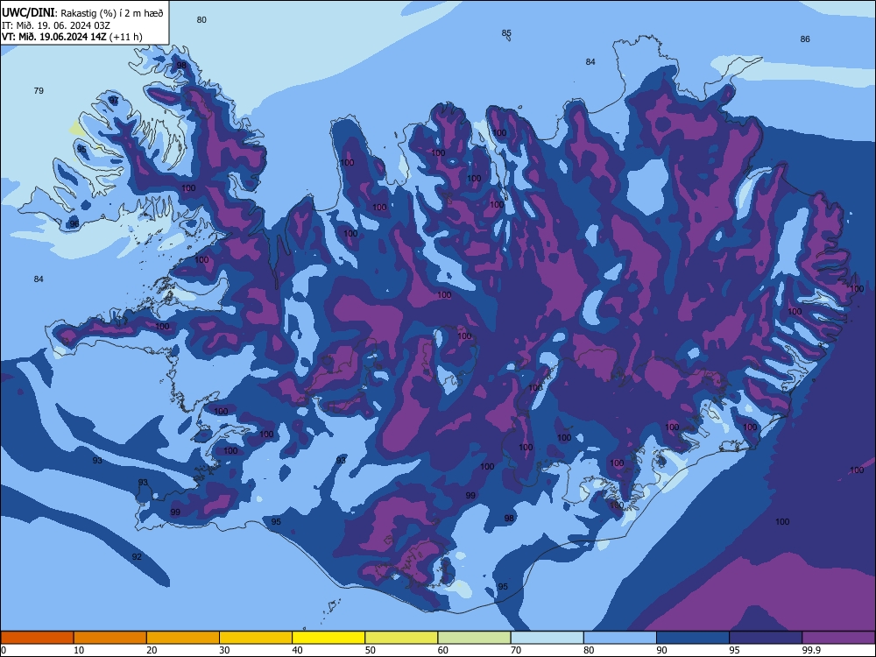Select the bright yellow 40–50 legend swatch
876x657 pixels.
tap(328, 638)
